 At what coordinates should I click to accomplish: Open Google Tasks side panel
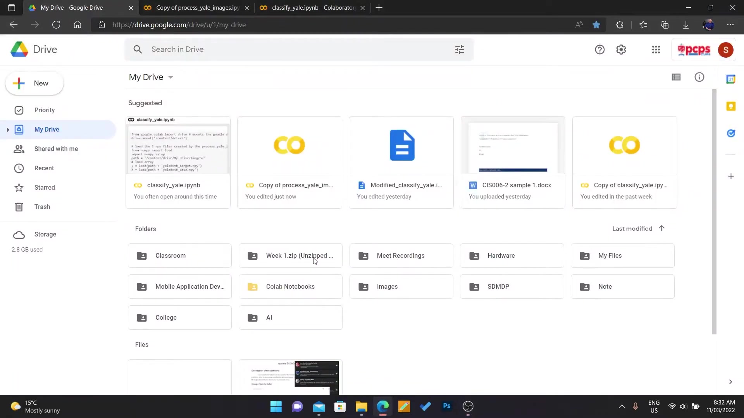click(731, 134)
